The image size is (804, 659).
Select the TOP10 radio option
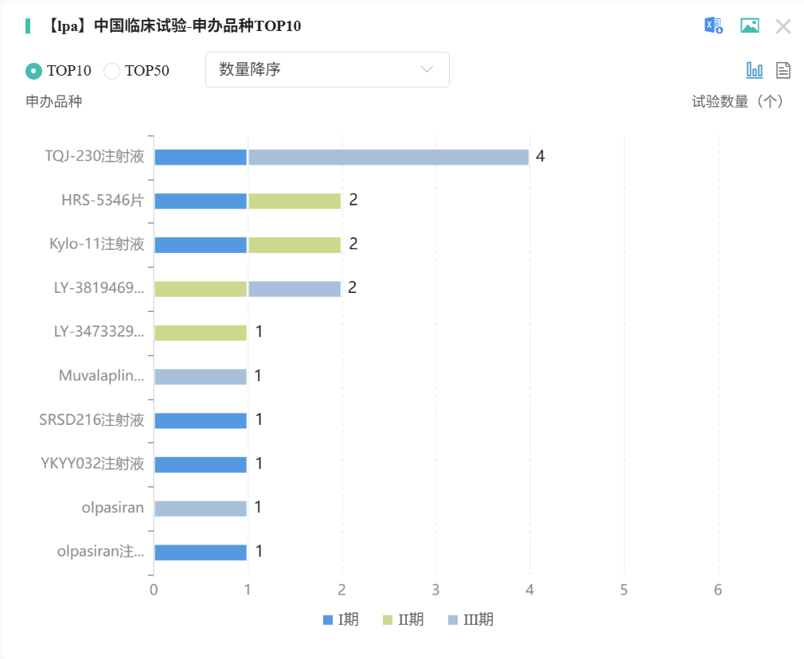click(x=33, y=71)
